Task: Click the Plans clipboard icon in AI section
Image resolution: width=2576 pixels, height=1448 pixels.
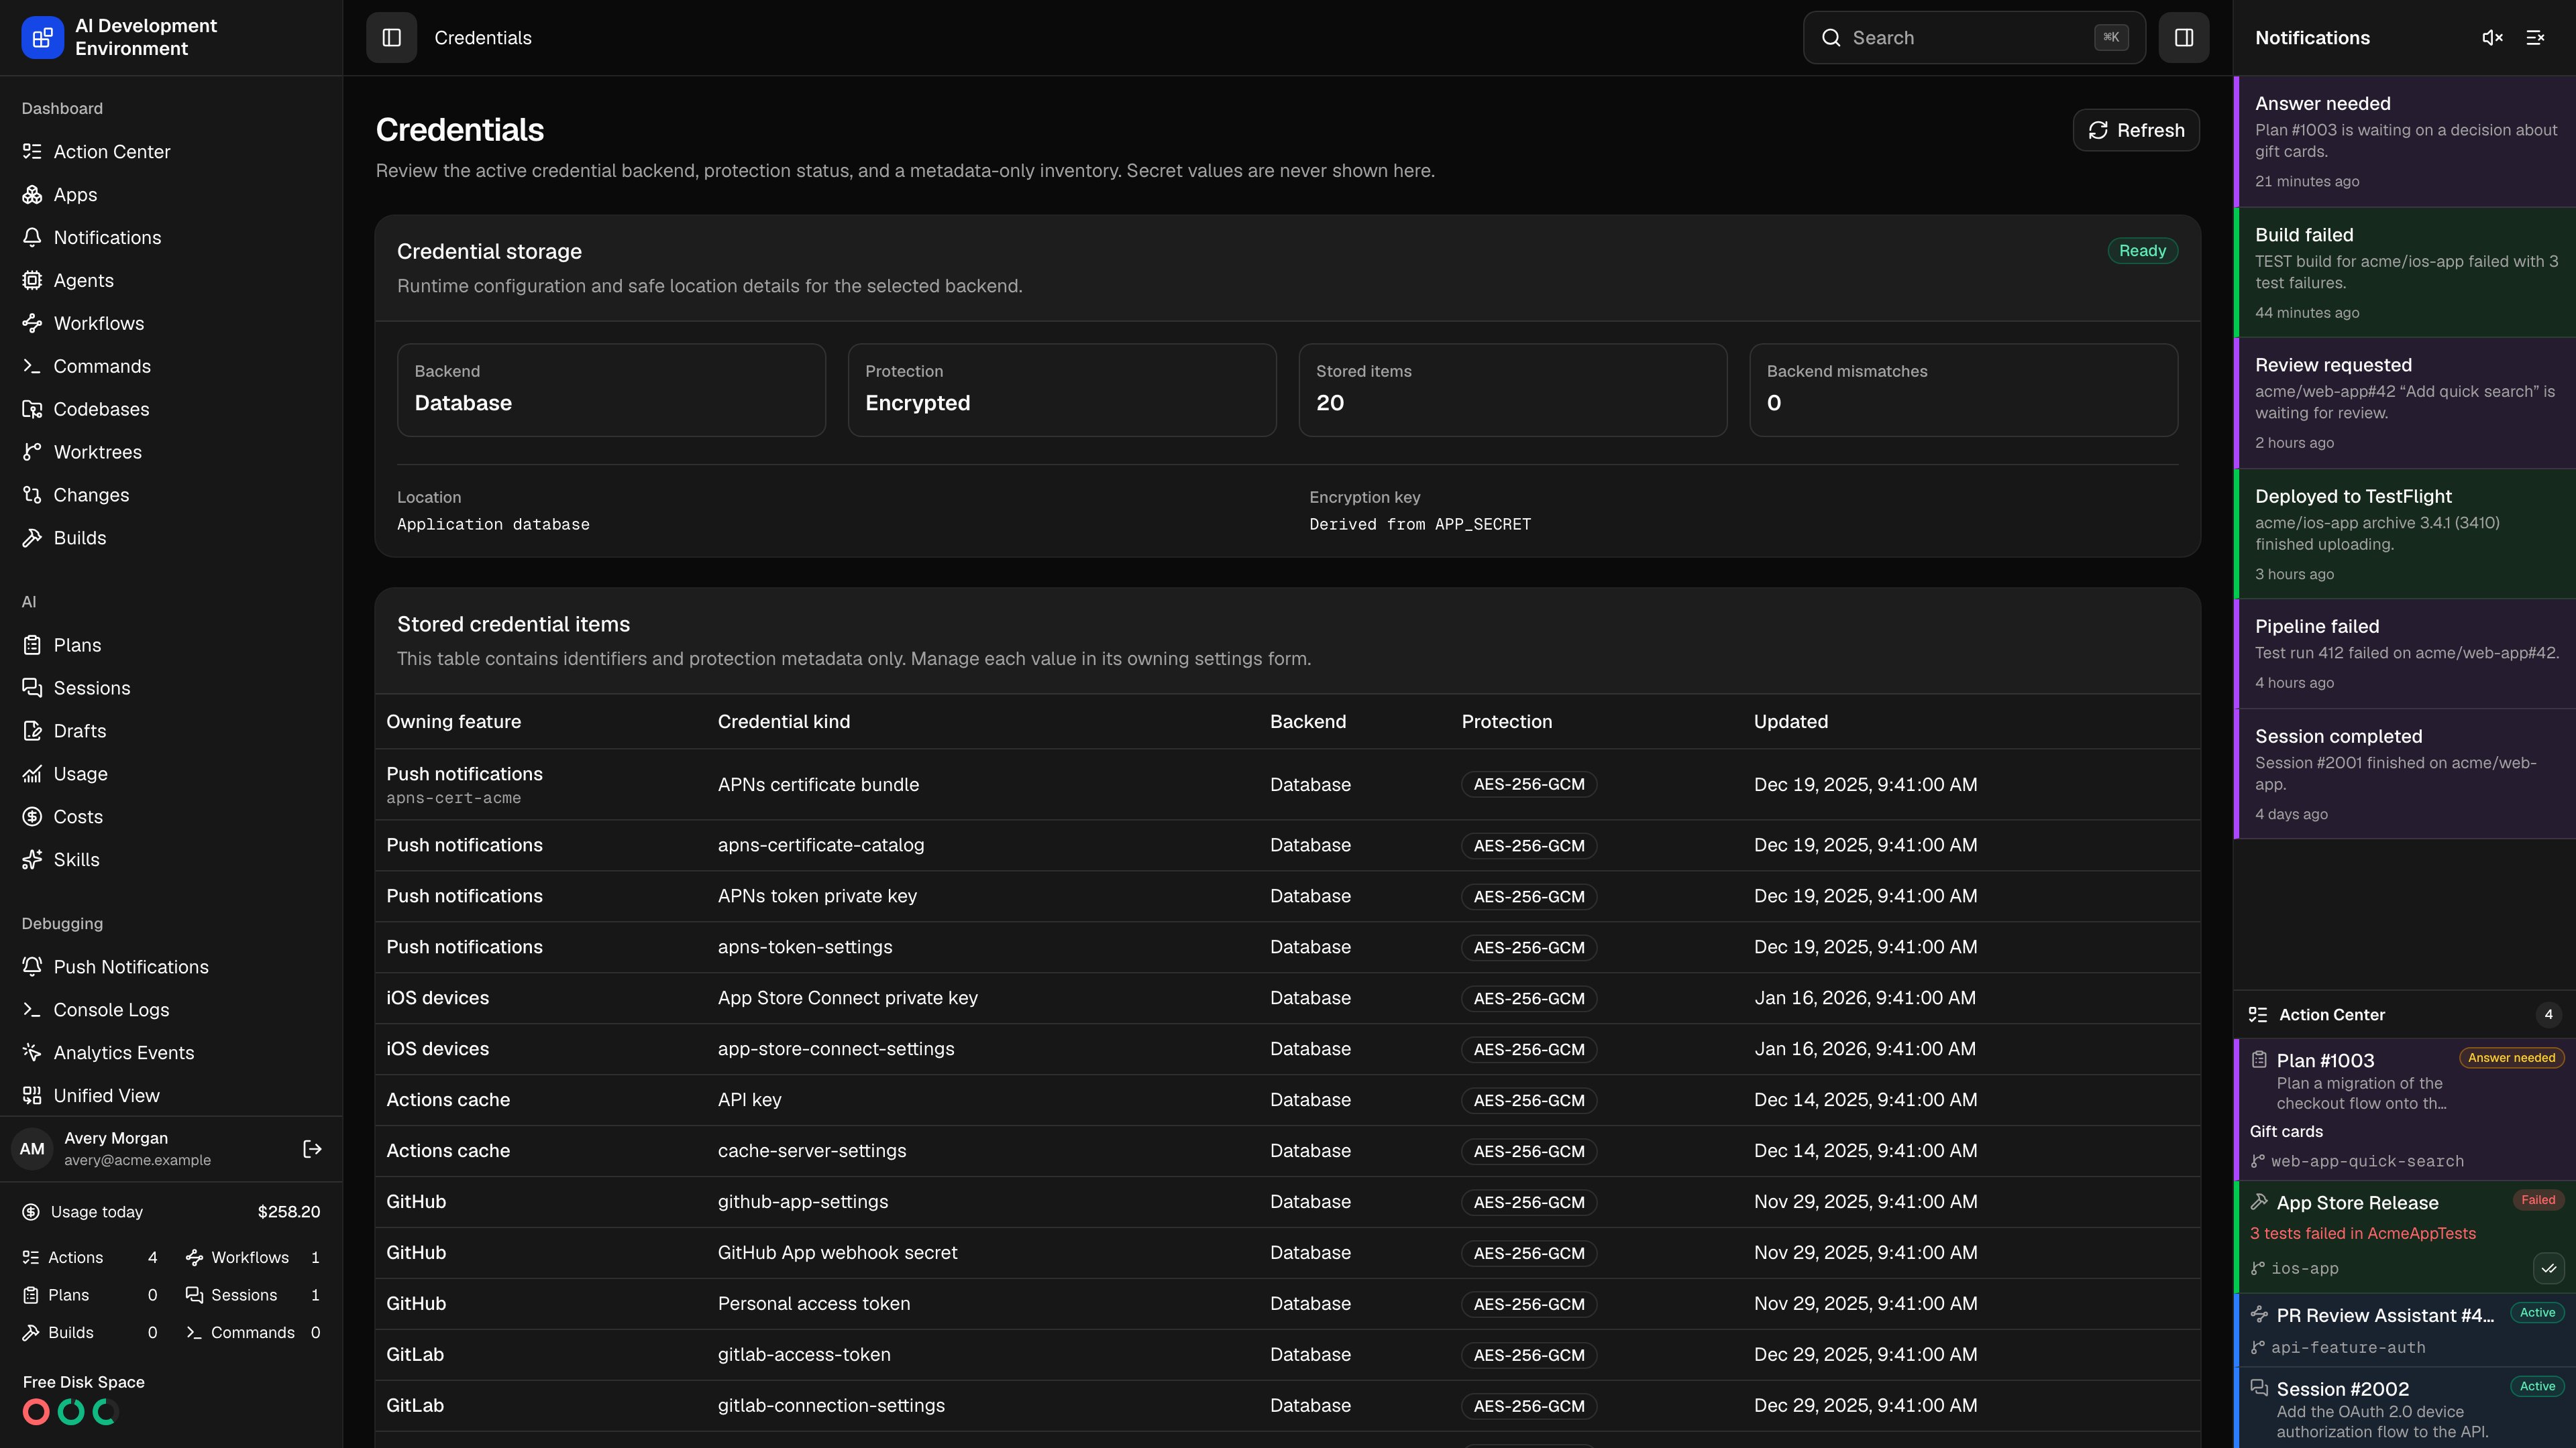Action: tap(32, 646)
